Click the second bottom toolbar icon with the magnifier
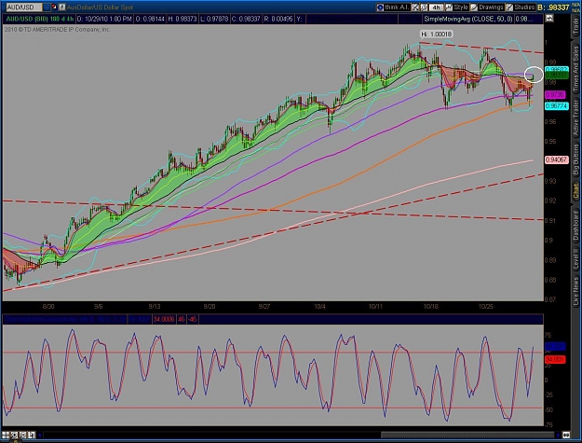This screenshot has height=443, width=582. point(14,435)
